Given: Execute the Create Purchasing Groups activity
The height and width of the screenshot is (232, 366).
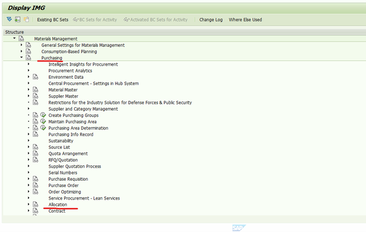Looking at the screenshot, I should (x=43, y=115).
